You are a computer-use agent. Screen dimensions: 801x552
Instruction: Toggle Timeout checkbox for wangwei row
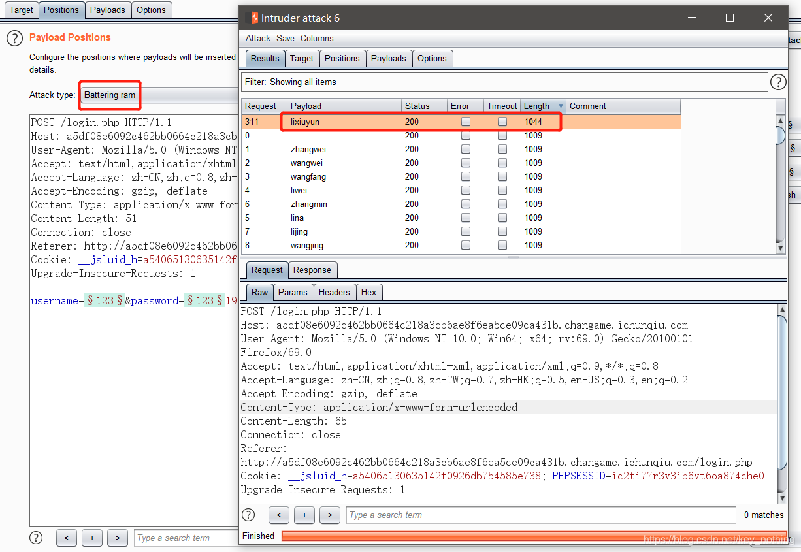(502, 163)
